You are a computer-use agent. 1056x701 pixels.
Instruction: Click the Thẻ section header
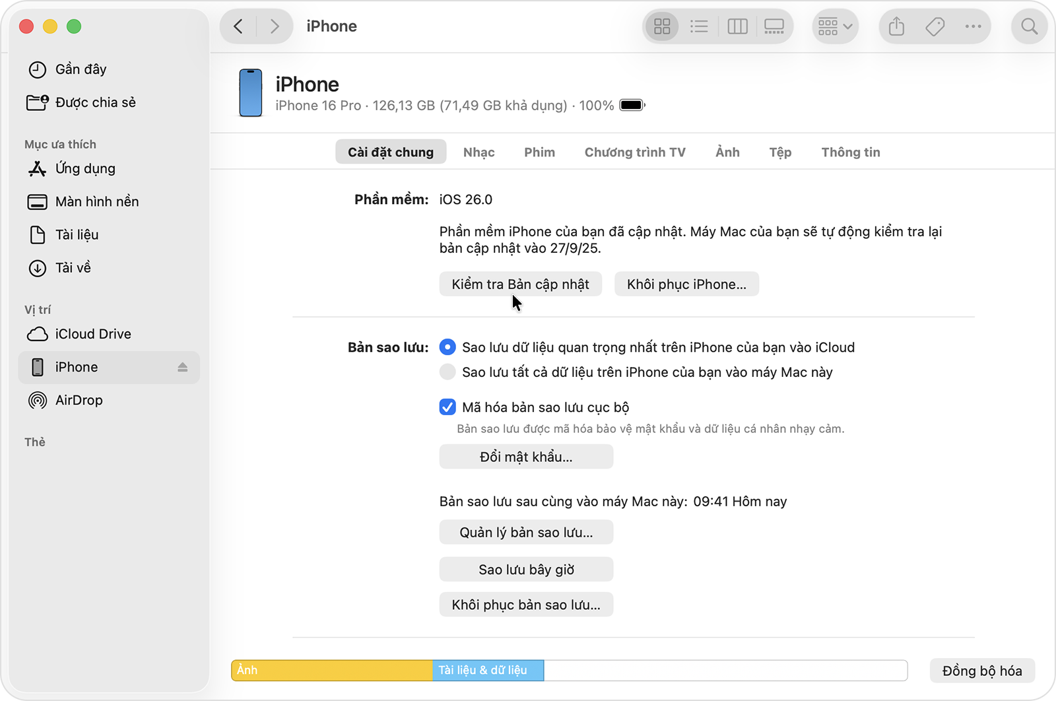35,442
